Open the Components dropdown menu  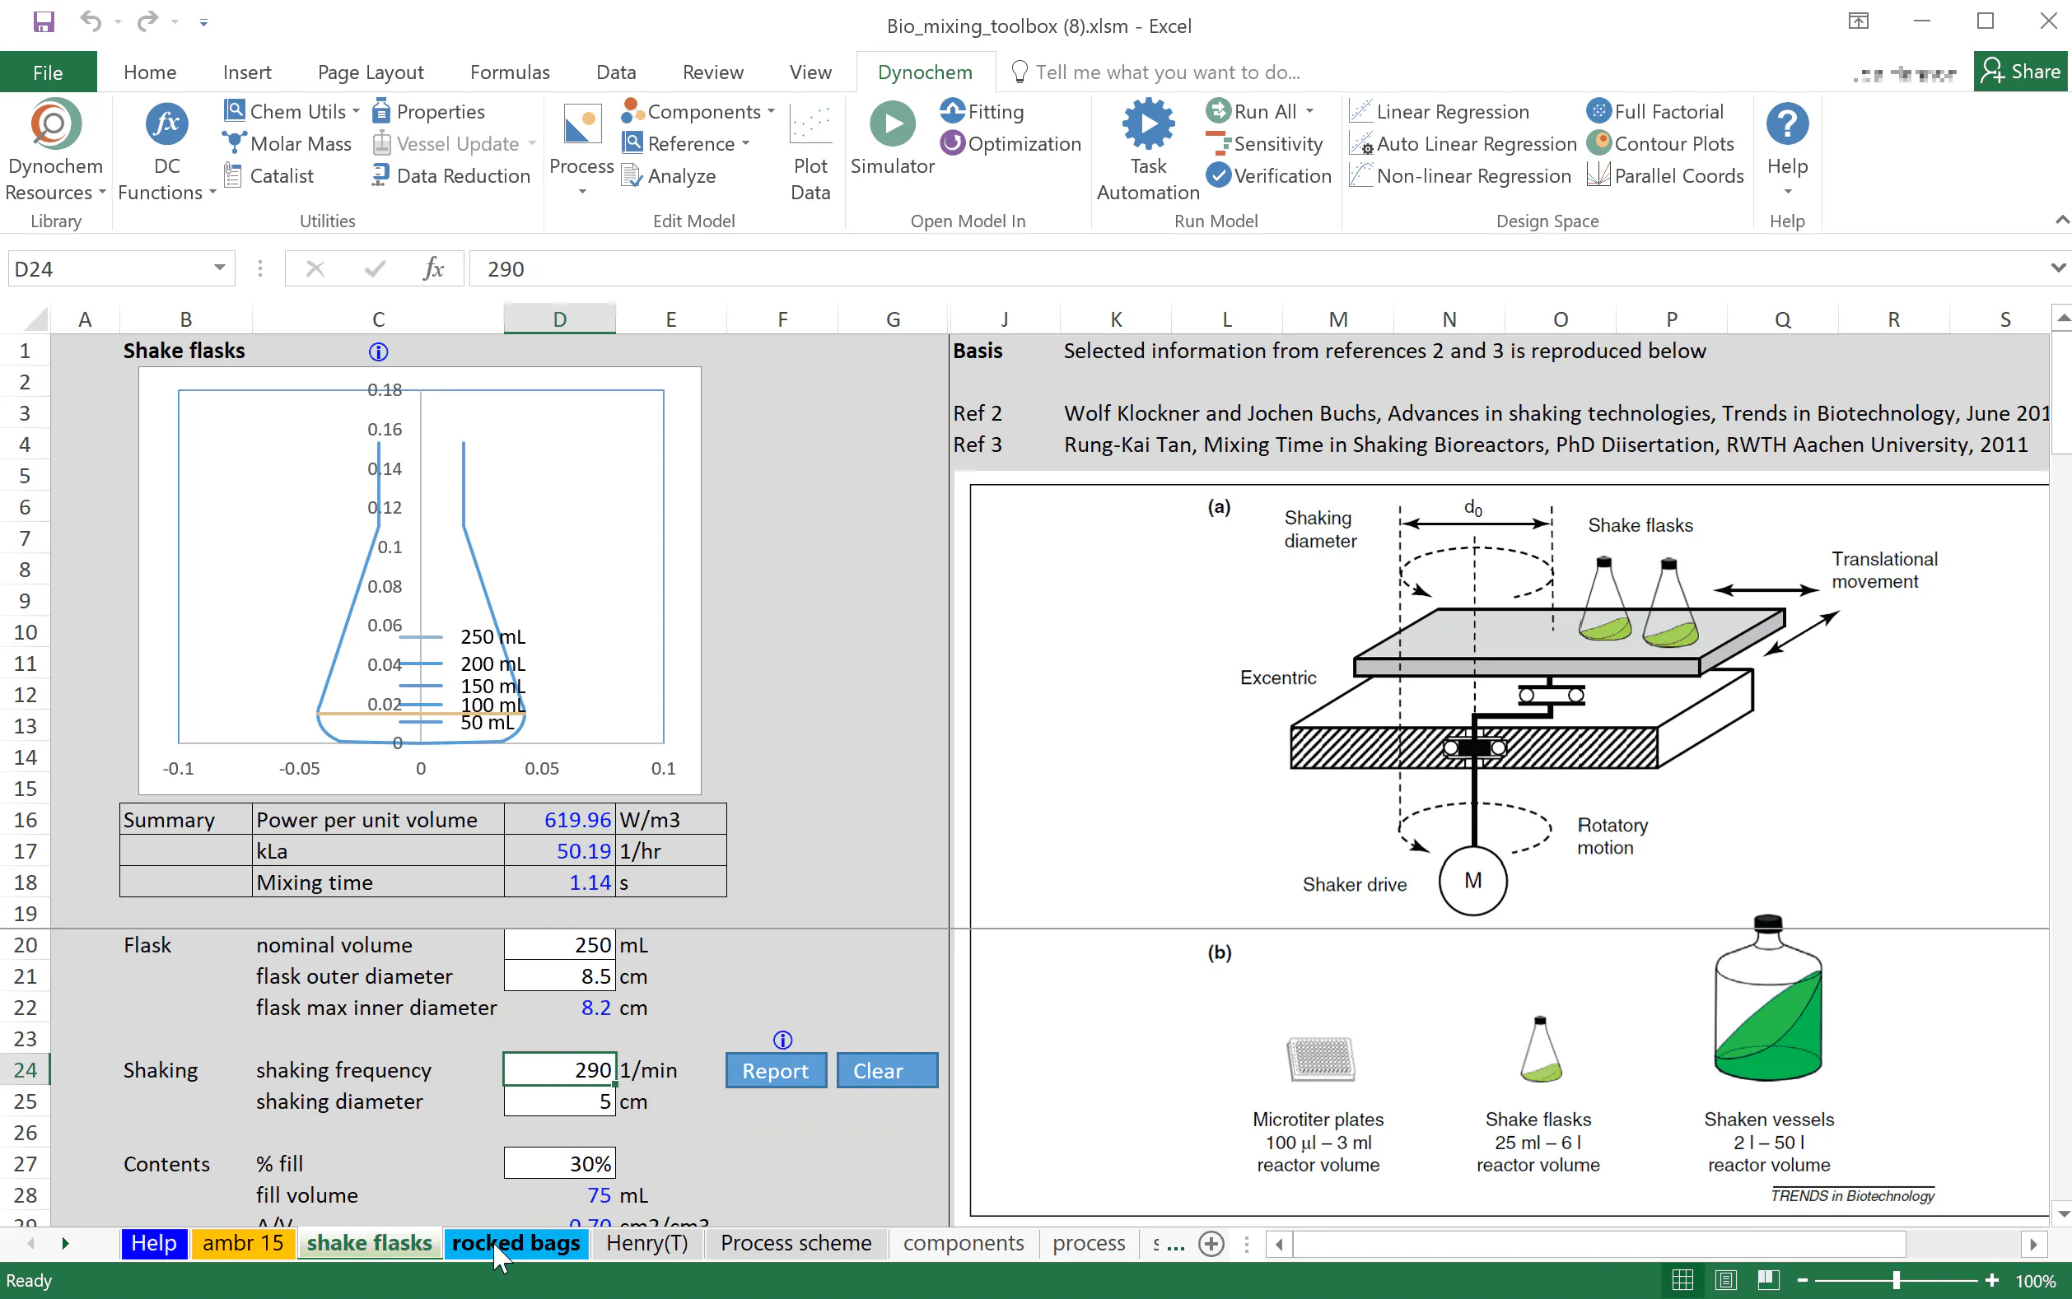pos(698,112)
